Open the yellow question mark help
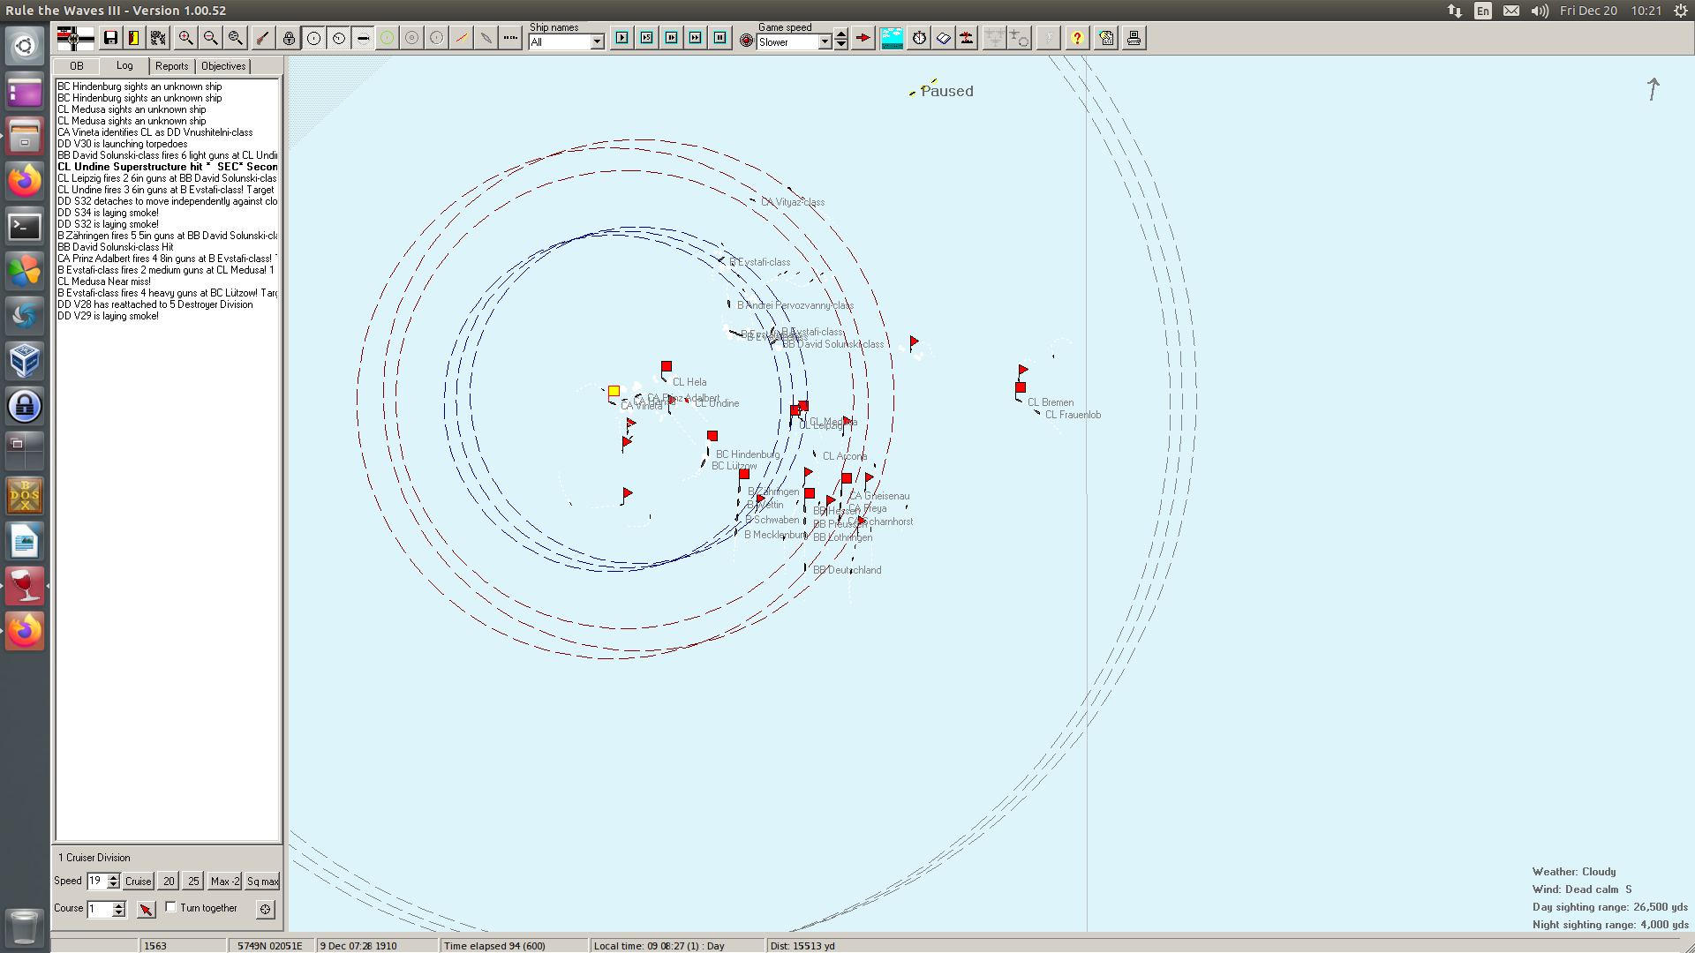1695x953 pixels. [x=1076, y=38]
